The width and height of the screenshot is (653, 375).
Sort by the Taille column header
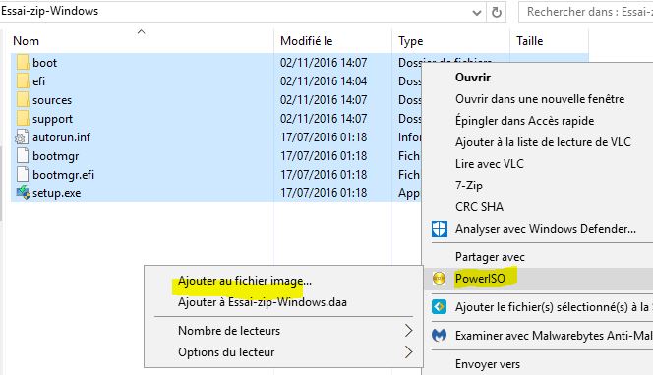pyautogui.click(x=530, y=41)
